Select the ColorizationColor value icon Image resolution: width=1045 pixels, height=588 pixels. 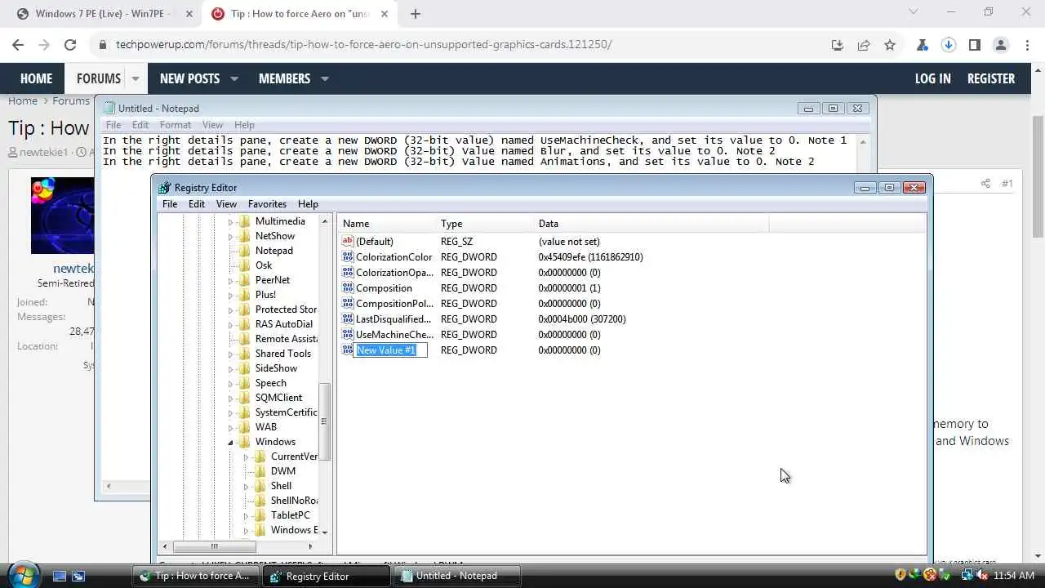click(347, 256)
